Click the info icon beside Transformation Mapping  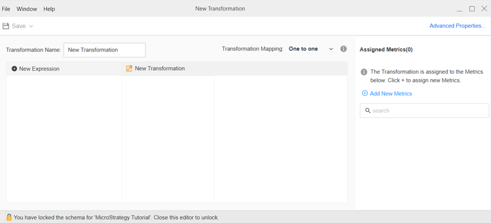[x=343, y=49]
